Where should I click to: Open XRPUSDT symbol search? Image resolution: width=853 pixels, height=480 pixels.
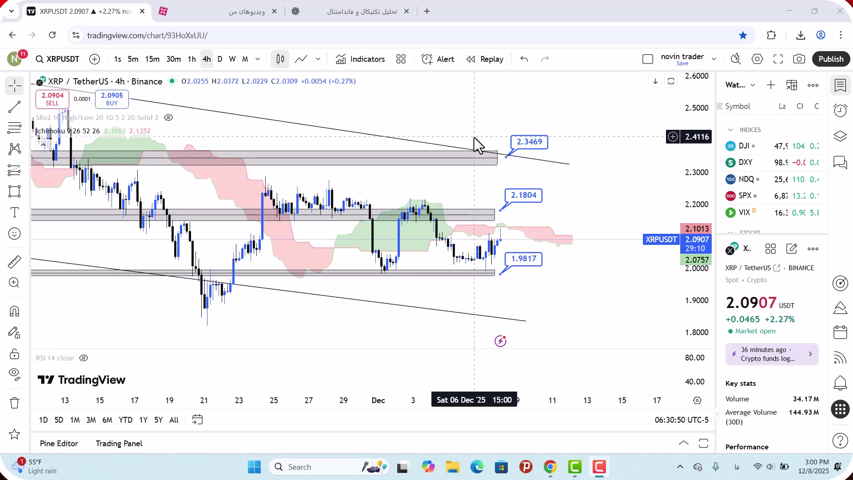[x=58, y=59]
